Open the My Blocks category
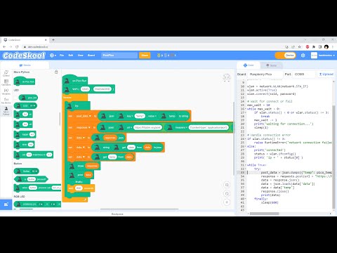Viewport: 337px width, 253px height. click(6, 100)
